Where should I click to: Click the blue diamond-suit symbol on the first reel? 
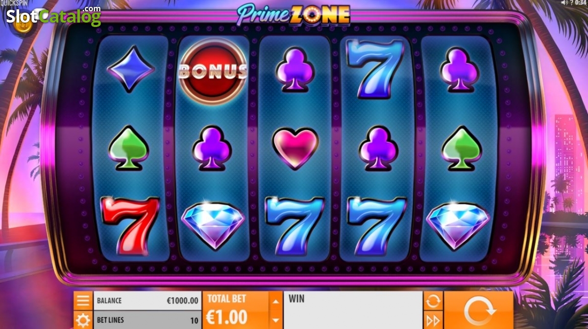[x=131, y=69]
